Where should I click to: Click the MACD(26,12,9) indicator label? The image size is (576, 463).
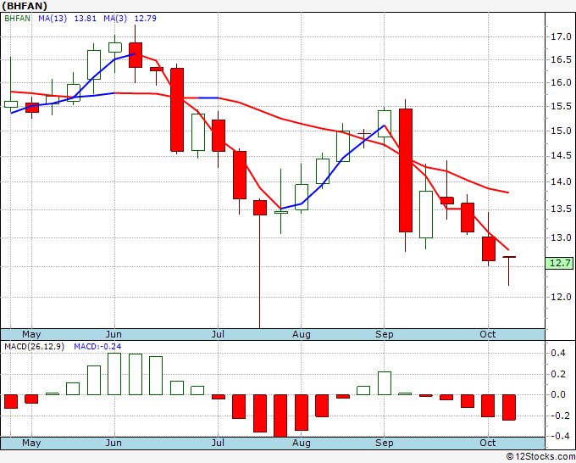click(x=34, y=347)
